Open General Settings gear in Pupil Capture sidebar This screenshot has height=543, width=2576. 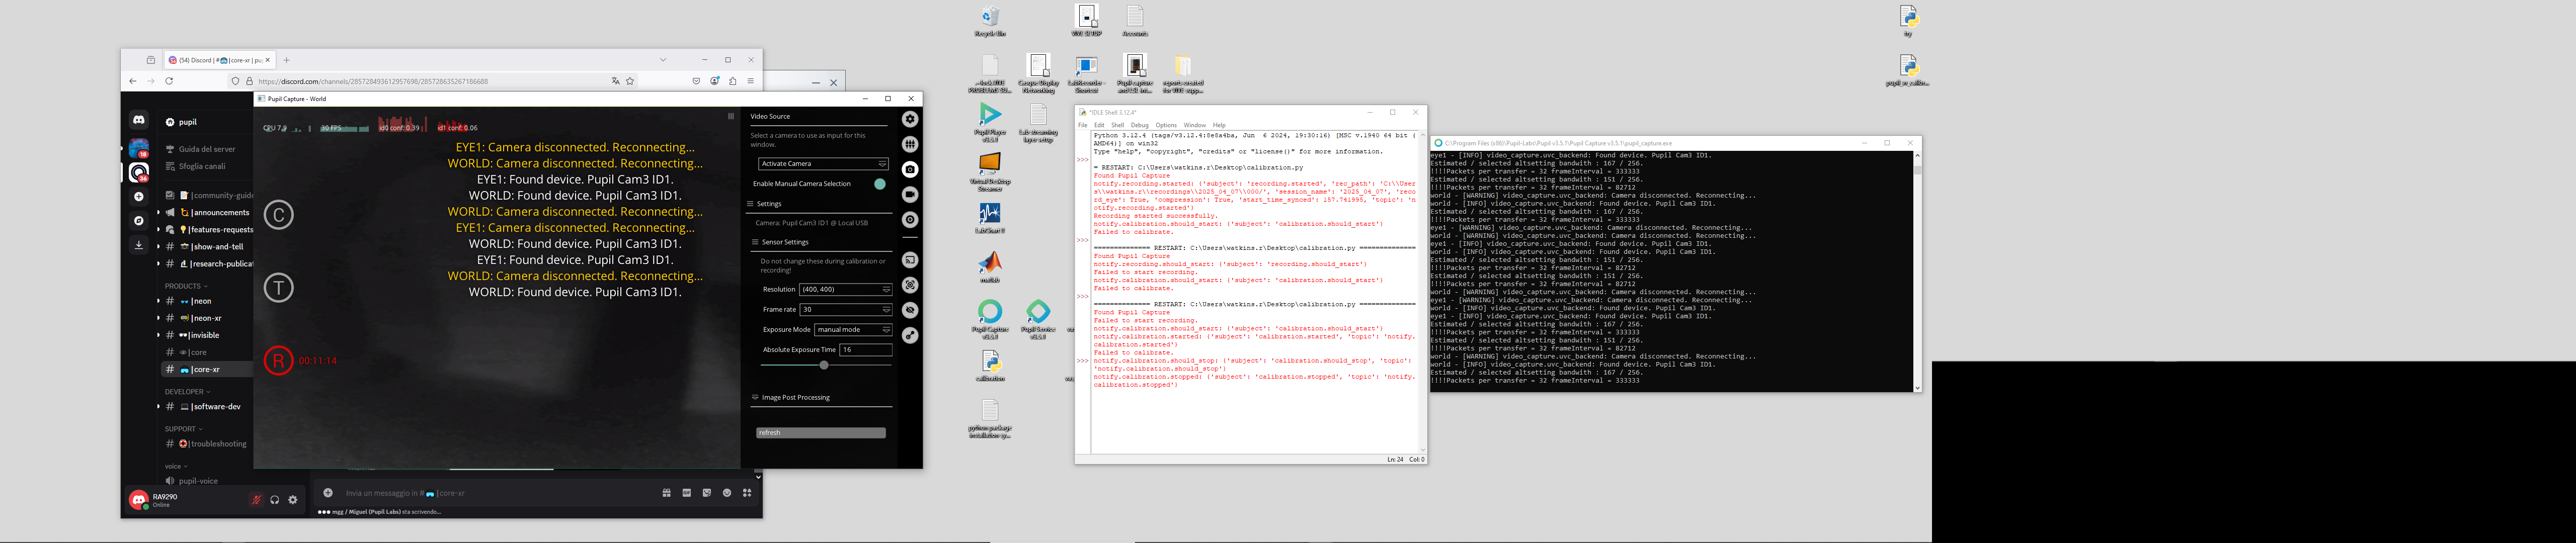909,119
